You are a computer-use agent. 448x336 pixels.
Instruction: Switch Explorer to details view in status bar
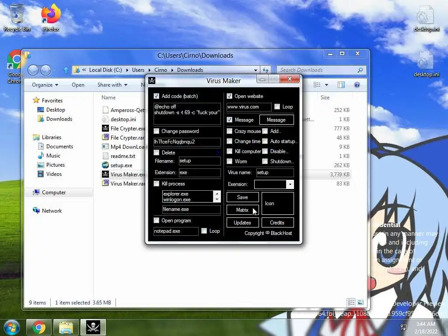pyautogui.click(x=351, y=302)
